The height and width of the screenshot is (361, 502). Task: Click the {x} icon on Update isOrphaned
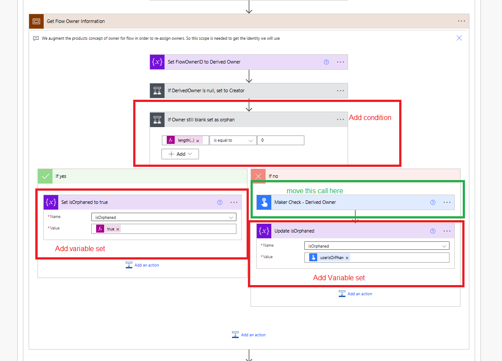[x=264, y=231]
